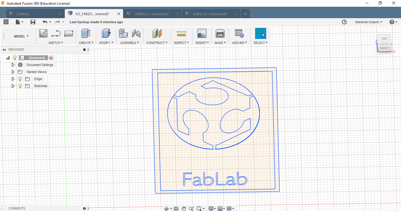Viewport: 401px width, 211px height.
Task: Click the Display Settings monitor icon
Action: (211, 208)
